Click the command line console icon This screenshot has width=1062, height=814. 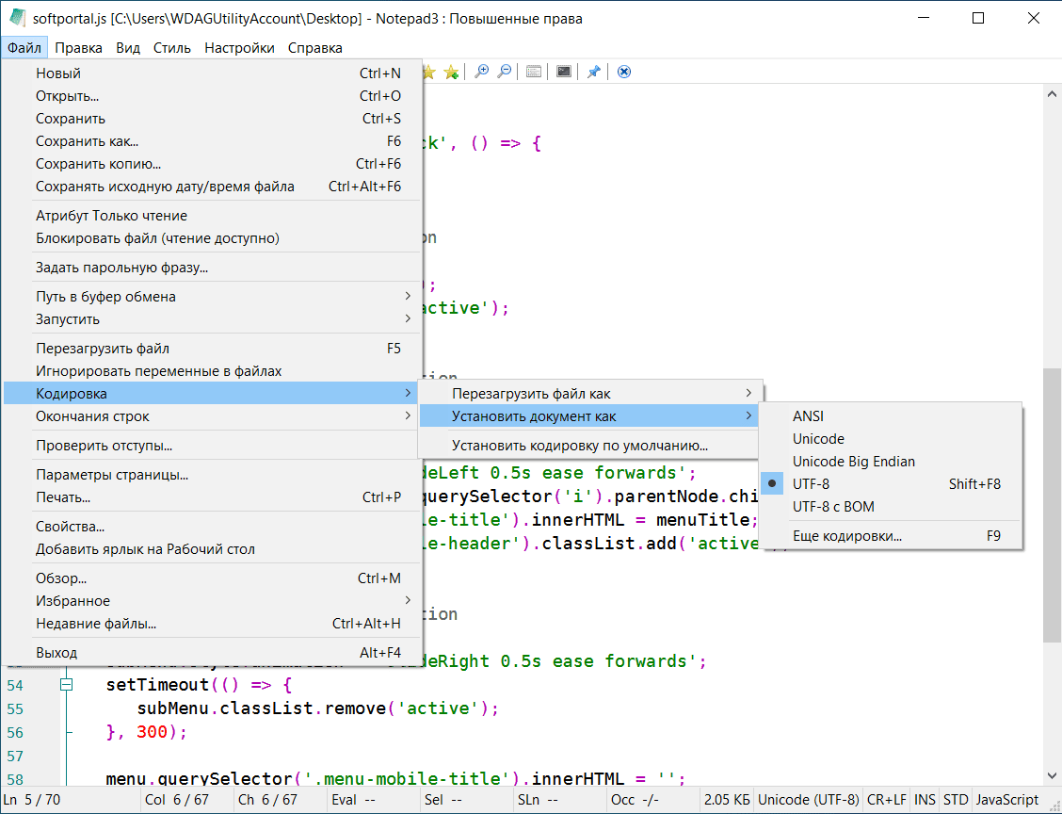tap(563, 72)
